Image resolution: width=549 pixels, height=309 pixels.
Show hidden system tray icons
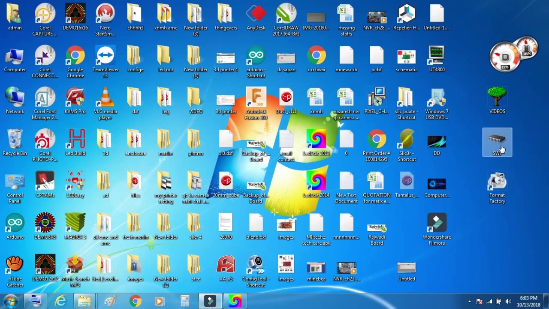470,301
